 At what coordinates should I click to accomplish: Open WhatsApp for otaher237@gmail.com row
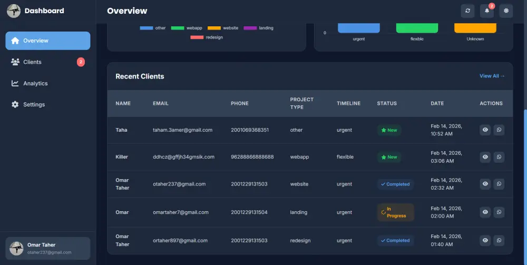[x=499, y=184]
